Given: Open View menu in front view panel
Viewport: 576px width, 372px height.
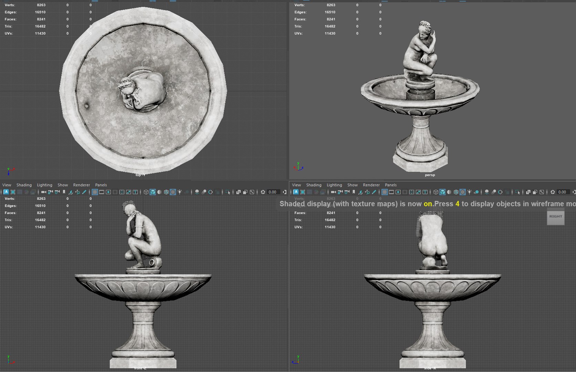Looking at the screenshot, I should (7, 185).
